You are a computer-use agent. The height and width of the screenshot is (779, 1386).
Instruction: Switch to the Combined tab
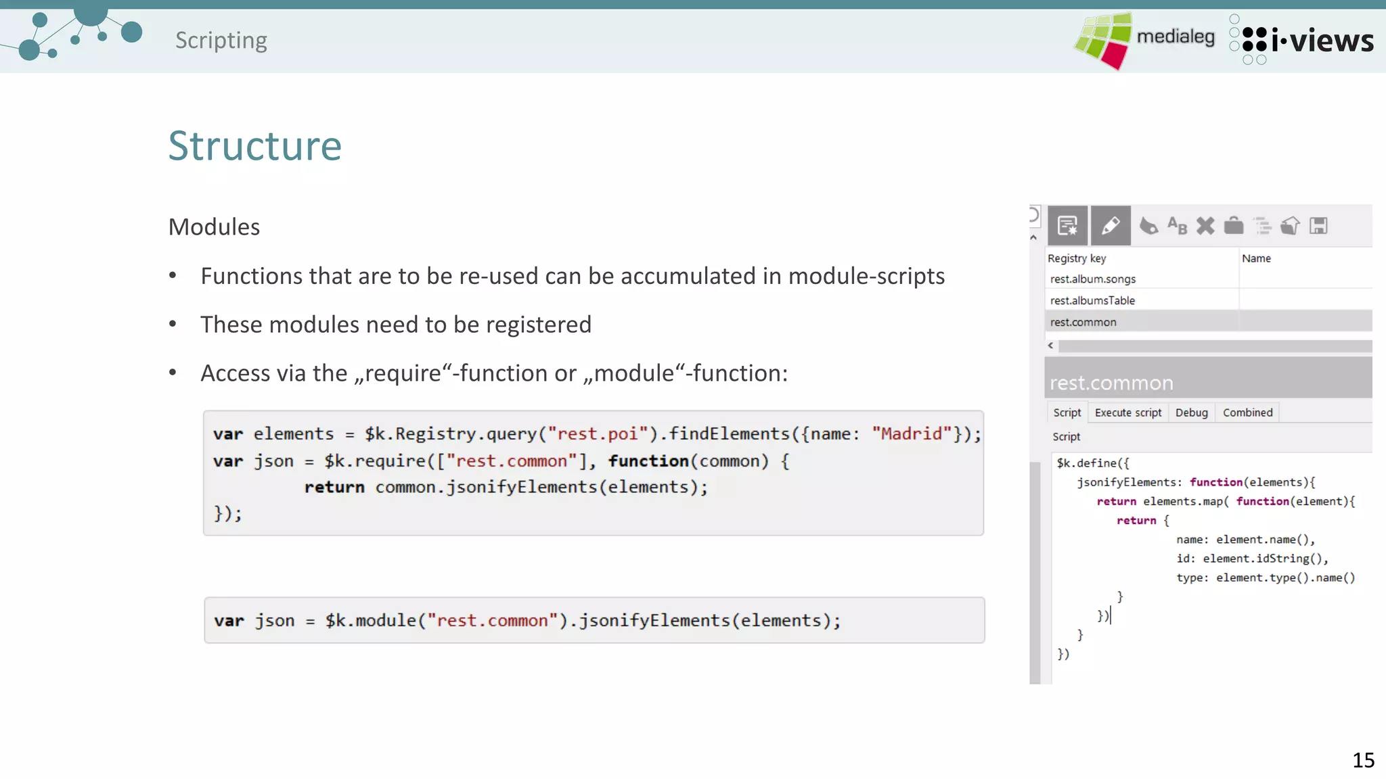coord(1247,412)
